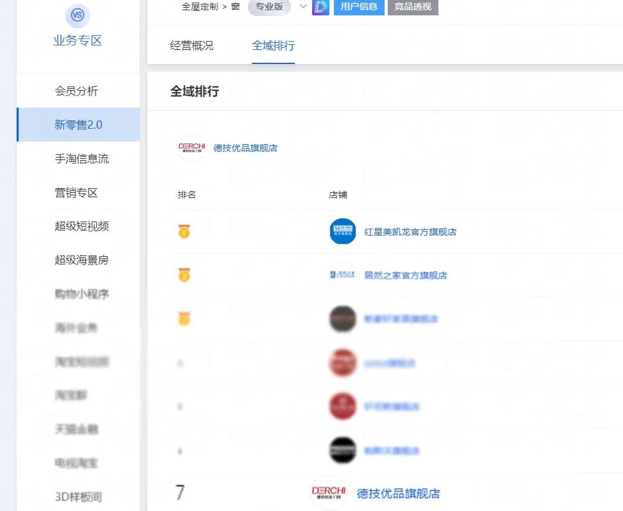Click the 窗 breadcrumb category
Image resolution: width=623 pixels, height=511 pixels.
click(x=236, y=7)
